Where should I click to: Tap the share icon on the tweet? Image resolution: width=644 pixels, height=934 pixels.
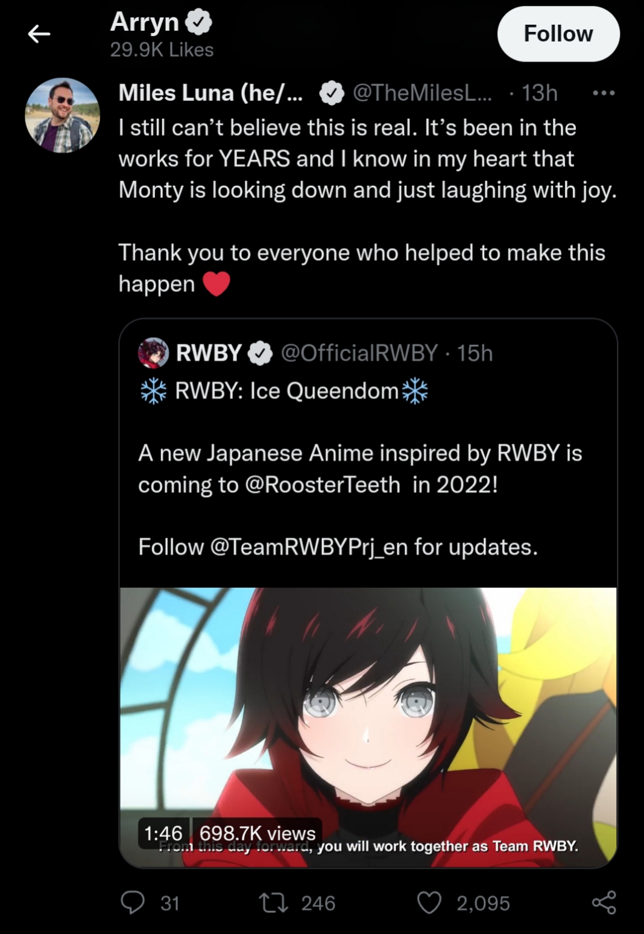click(x=604, y=903)
